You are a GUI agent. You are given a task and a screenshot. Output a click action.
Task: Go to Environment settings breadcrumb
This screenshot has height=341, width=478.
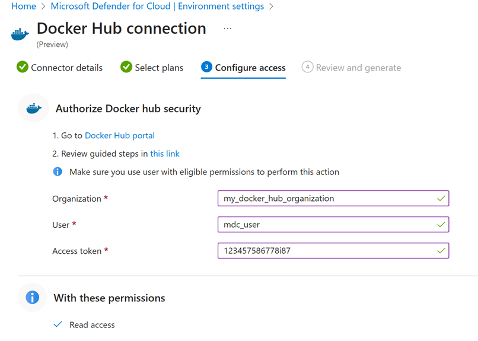click(x=157, y=7)
